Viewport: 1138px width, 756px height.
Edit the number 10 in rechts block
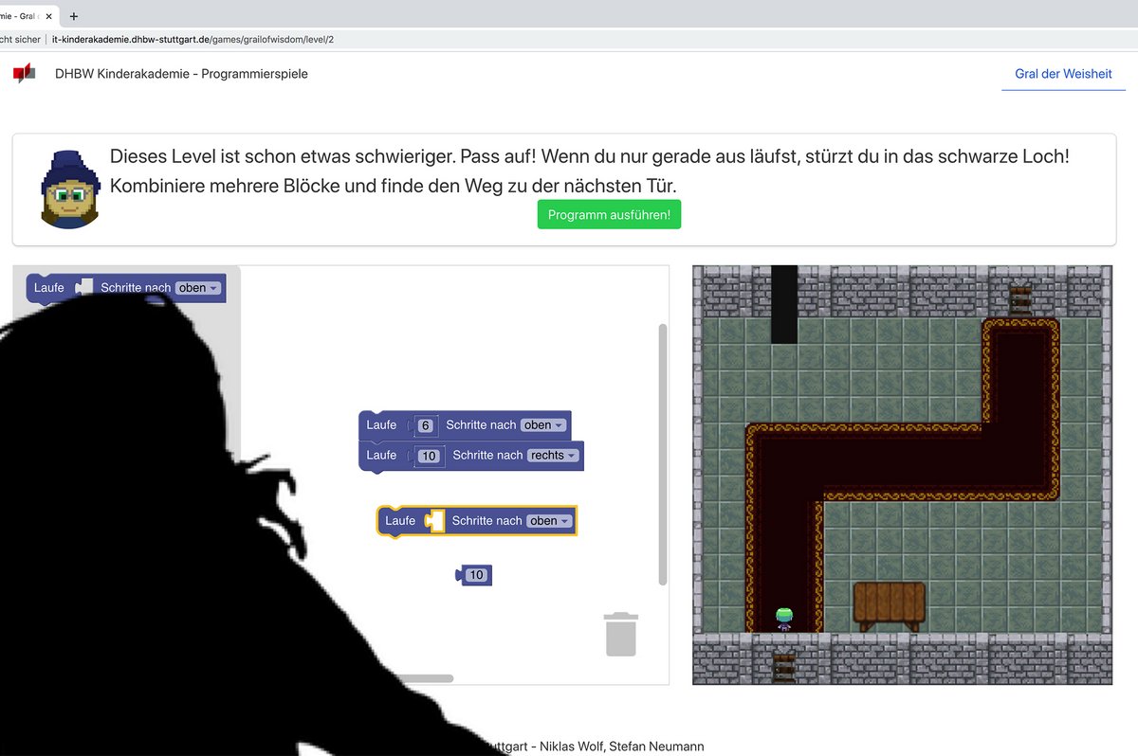(x=430, y=457)
